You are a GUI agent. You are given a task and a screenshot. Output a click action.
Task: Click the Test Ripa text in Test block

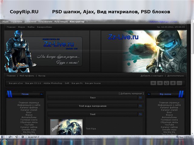(x=91, y=129)
